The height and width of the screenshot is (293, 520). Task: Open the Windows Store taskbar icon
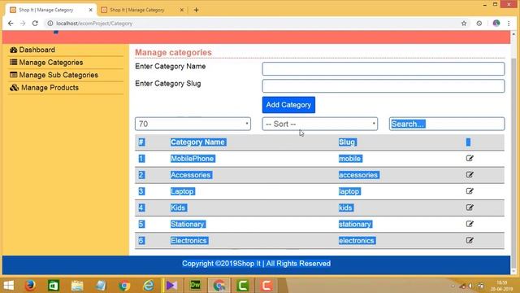coord(54,286)
